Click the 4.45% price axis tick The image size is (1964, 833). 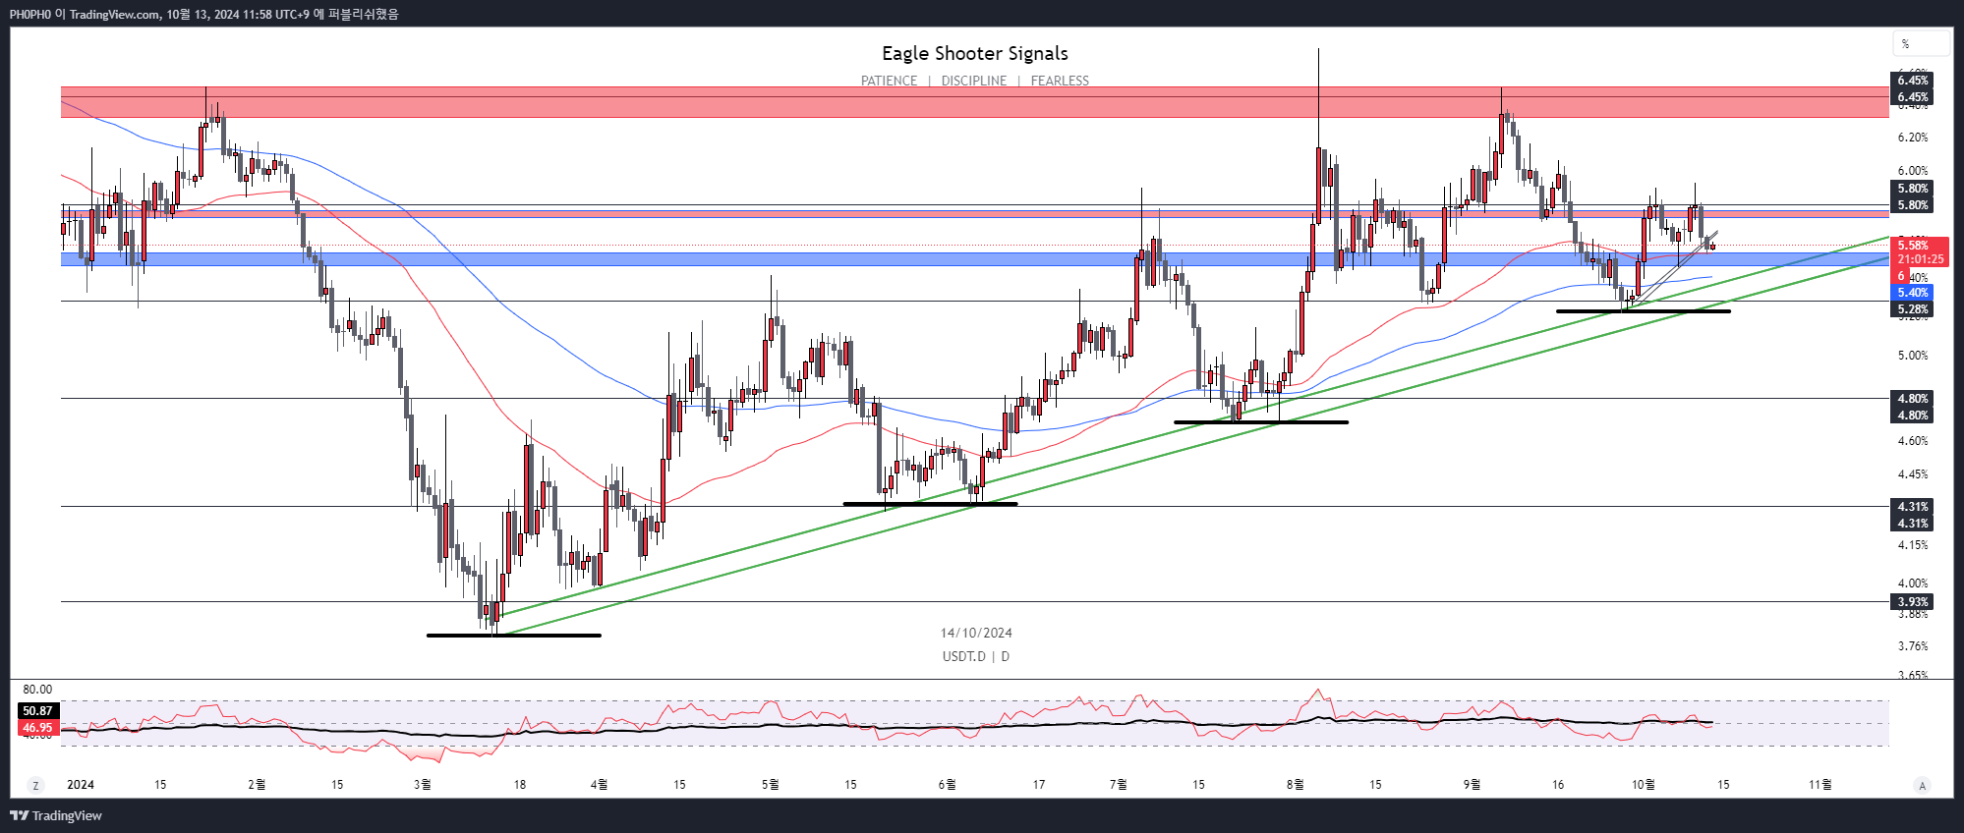click(x=1913, y=474)
